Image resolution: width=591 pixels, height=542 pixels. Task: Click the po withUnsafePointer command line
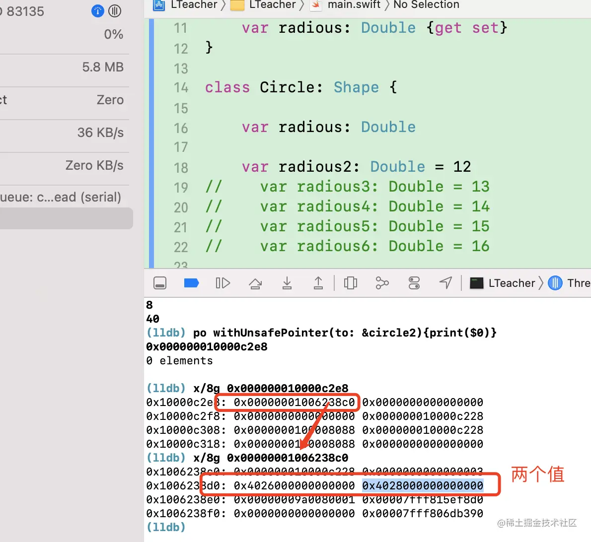(321, 333)
